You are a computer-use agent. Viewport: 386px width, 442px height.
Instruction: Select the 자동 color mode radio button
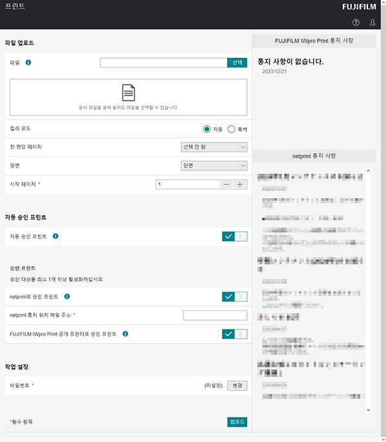tap(207, 129)
